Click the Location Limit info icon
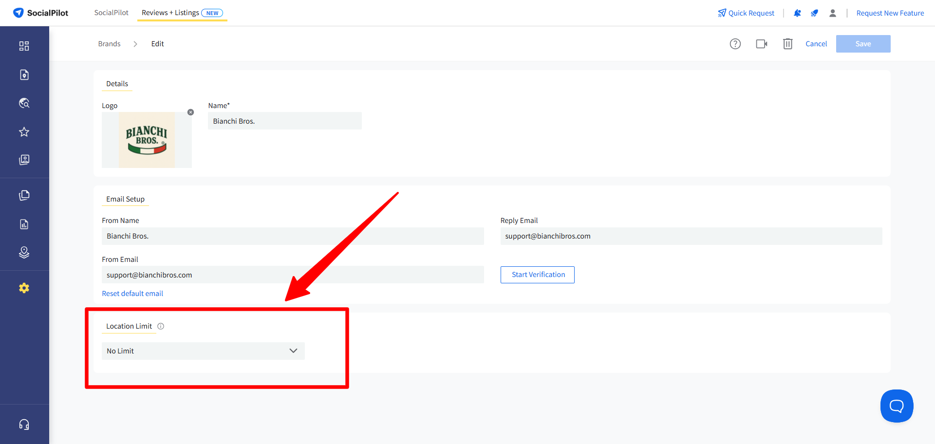This screenshot has width=935, height=444. [161, 326]
